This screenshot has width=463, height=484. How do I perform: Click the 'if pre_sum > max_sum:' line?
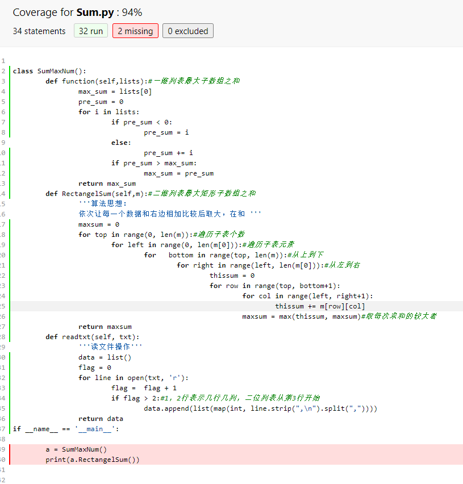tap(154, 163)
